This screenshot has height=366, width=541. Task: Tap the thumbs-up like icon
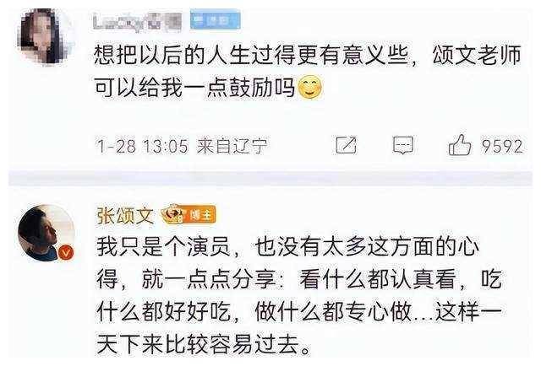click(x=460, y=145)
